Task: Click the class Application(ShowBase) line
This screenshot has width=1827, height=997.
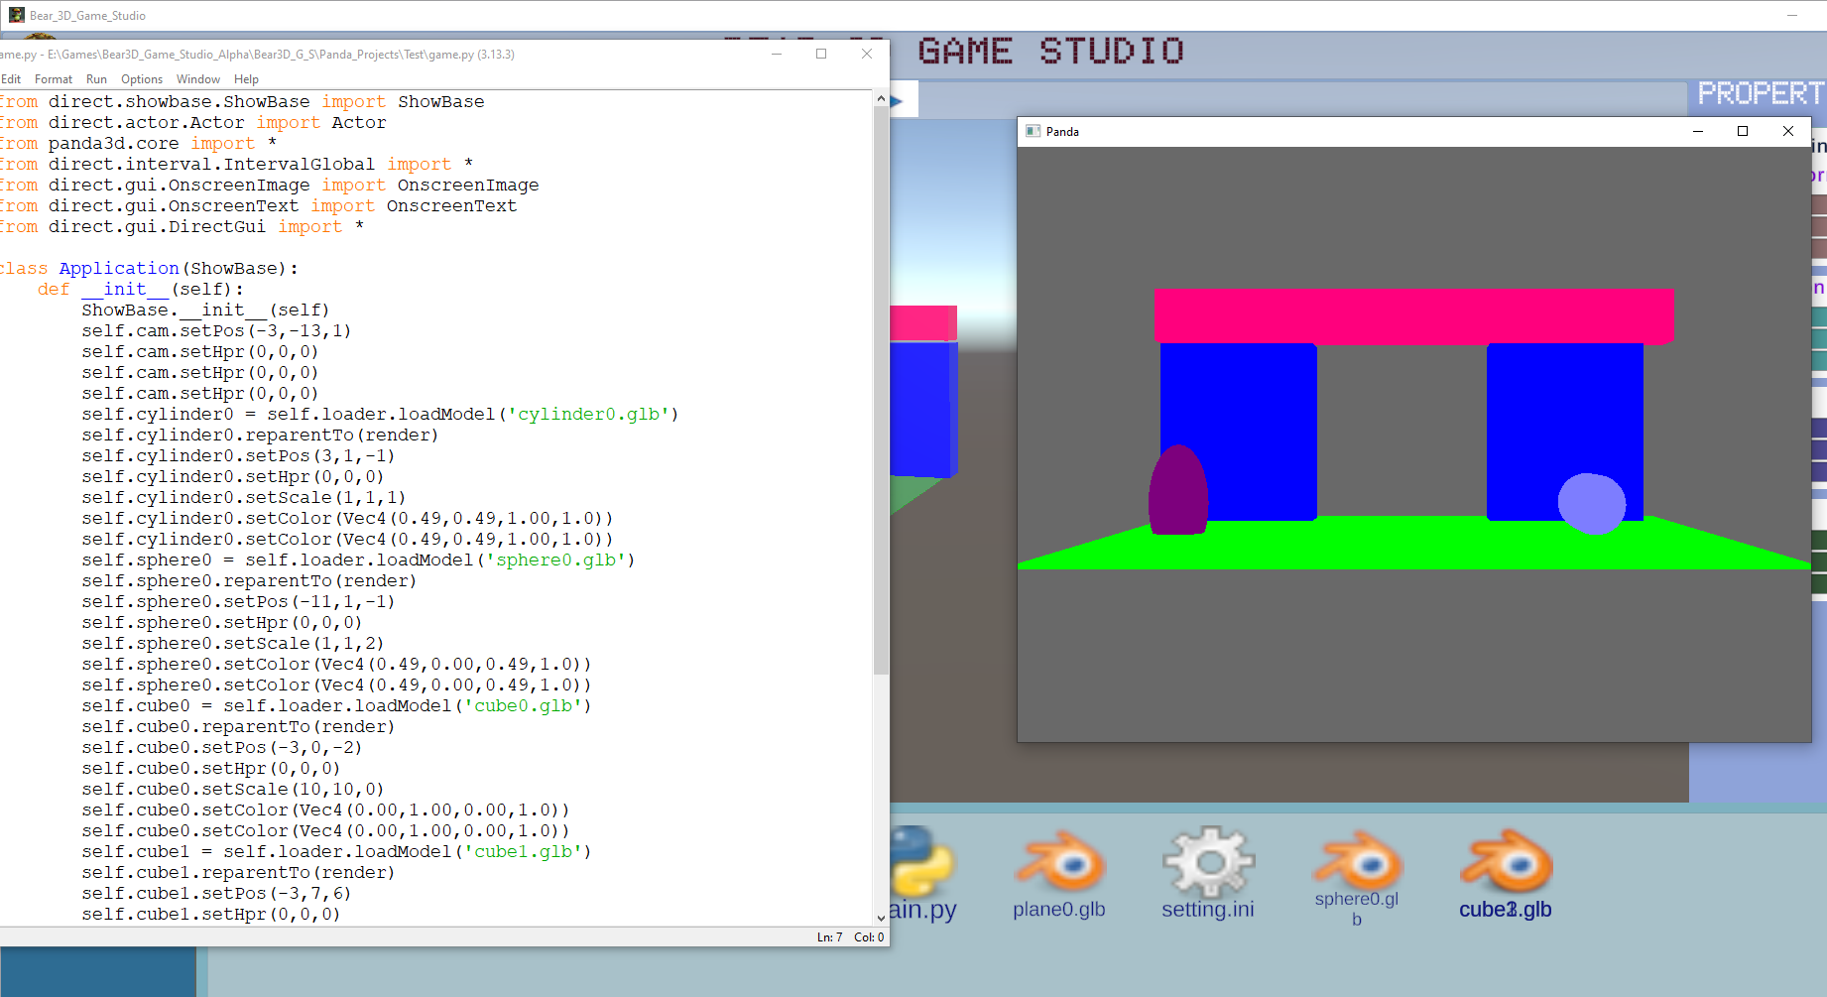Action: (x=149, y=269)
